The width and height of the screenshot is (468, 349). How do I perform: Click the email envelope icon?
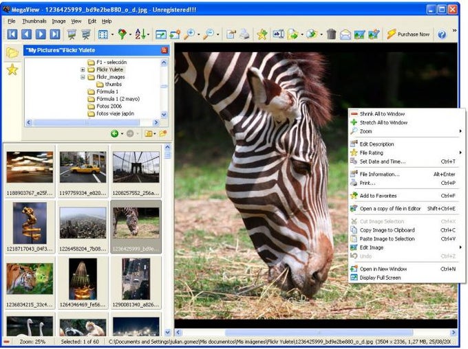coord(345,34)
